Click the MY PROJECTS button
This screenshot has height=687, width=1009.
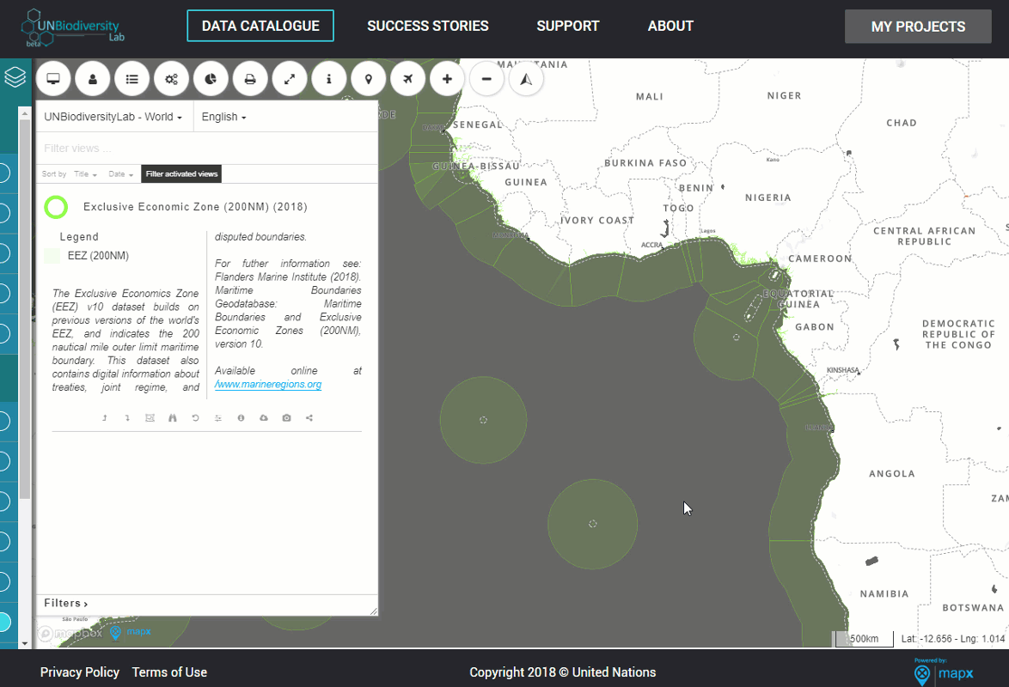click(x=918, y=27)
